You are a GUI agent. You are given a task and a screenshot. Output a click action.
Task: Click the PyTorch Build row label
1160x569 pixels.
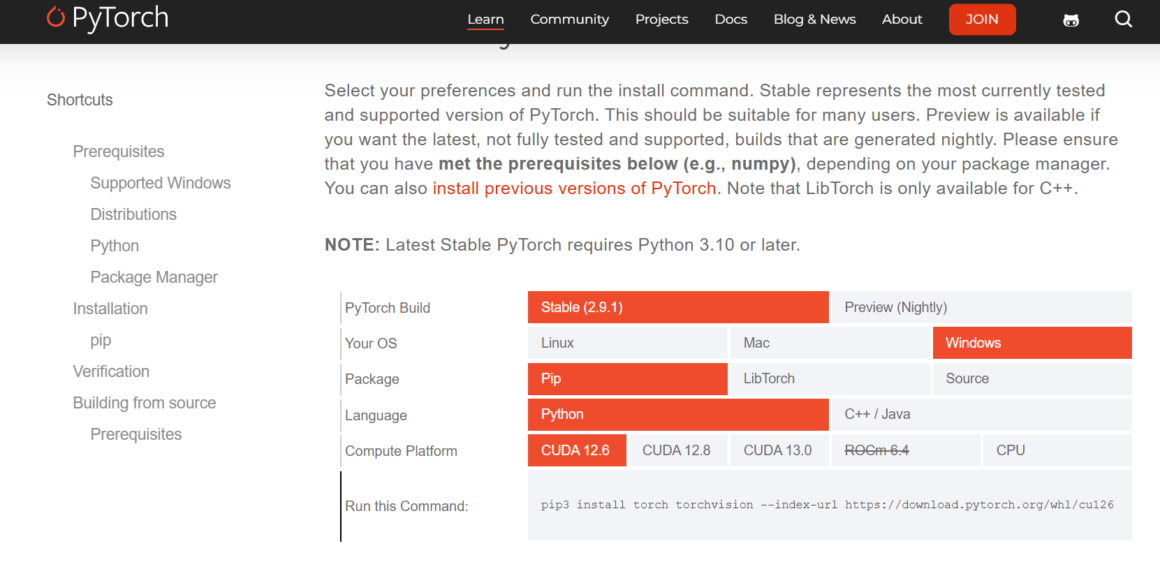click(388, 308)
